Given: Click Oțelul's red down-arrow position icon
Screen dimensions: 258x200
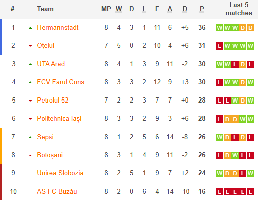Looking at the screenshot, I should 30,46.
